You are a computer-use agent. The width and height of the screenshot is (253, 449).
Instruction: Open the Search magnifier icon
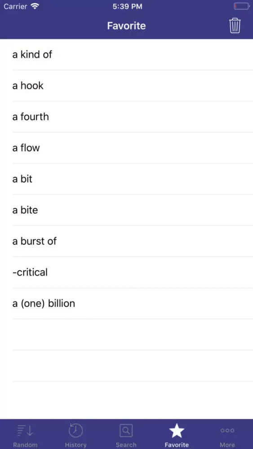point(126,431)
